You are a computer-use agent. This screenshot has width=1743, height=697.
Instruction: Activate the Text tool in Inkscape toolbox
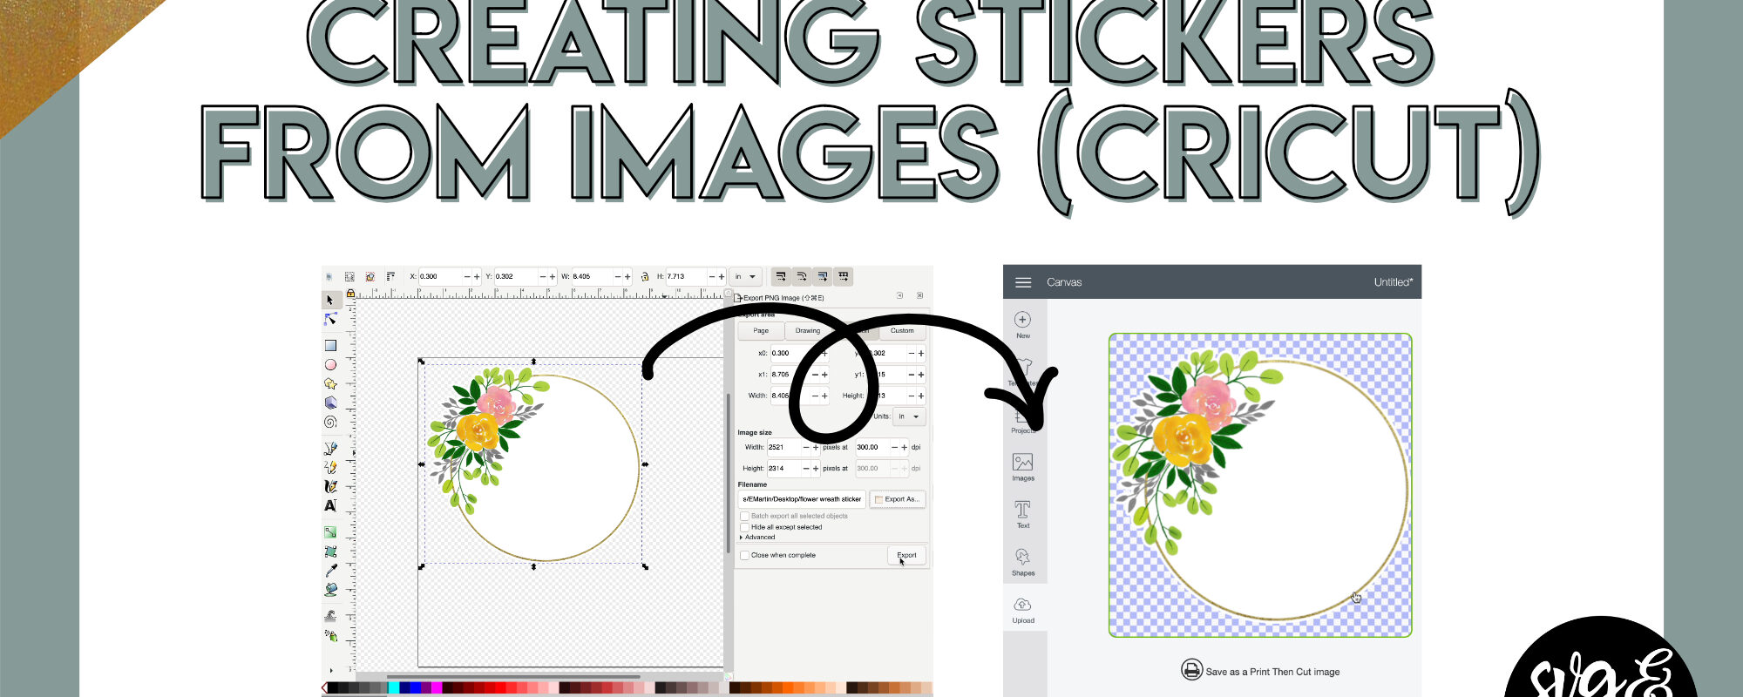pos(330,505)
